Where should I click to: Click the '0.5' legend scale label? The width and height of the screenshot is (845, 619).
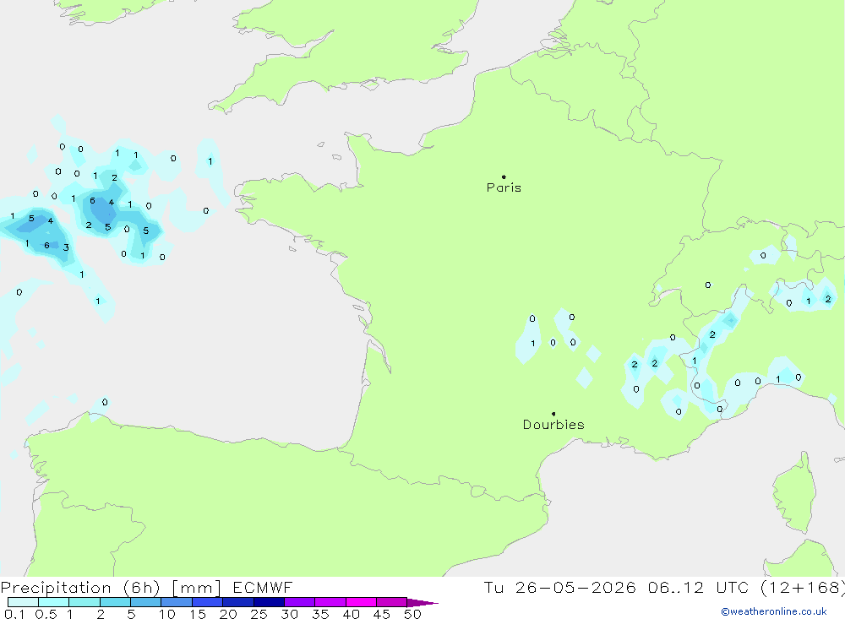pos(46,614)
